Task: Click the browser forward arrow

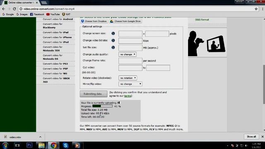Action: tap(9, 9)
